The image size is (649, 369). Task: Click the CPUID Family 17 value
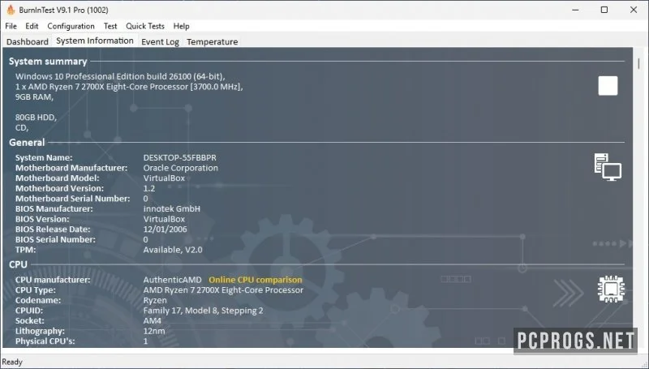204,311
